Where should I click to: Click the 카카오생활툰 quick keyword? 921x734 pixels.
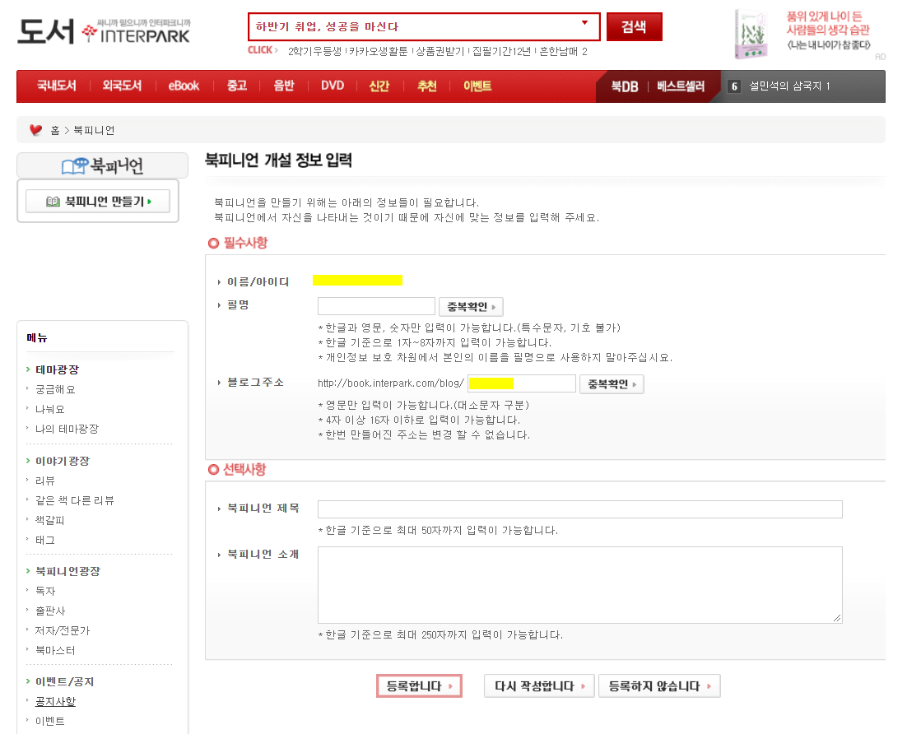coord(379,51)
